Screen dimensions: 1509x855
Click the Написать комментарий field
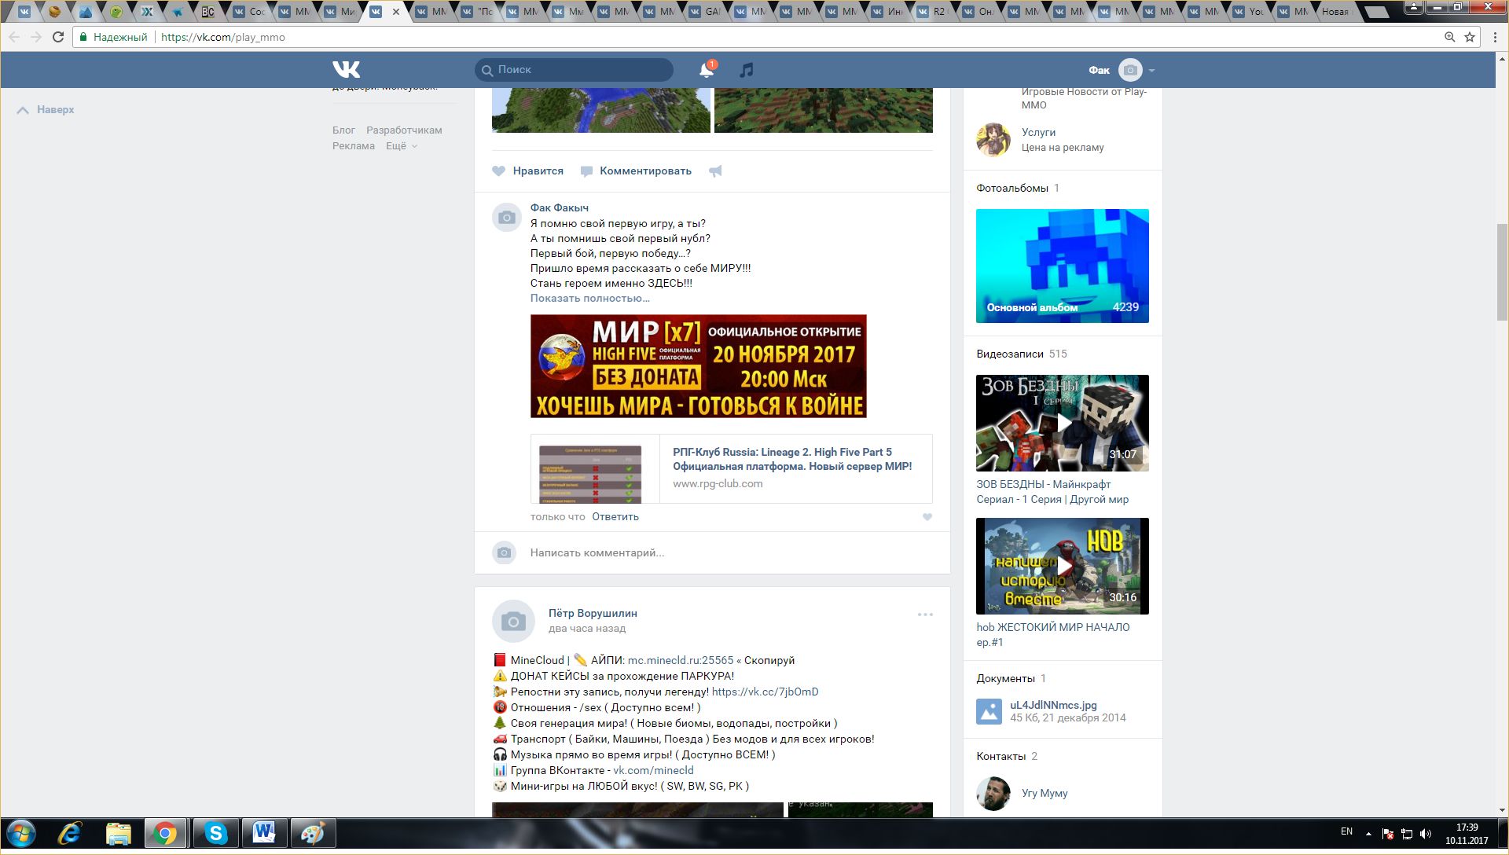(597, 553)
